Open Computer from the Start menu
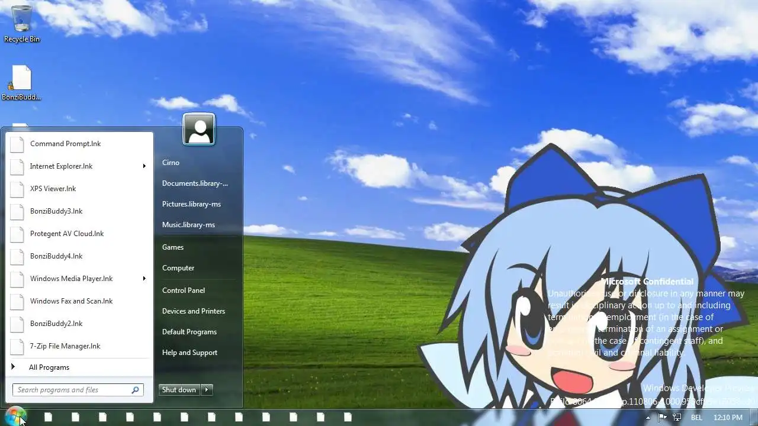This screenshot has height=426, width=758. [x=198, y=268]
